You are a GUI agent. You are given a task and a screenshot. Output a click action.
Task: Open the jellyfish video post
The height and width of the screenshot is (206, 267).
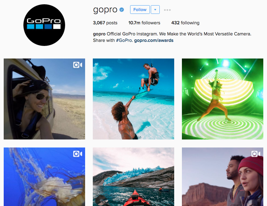pos(44,177)
